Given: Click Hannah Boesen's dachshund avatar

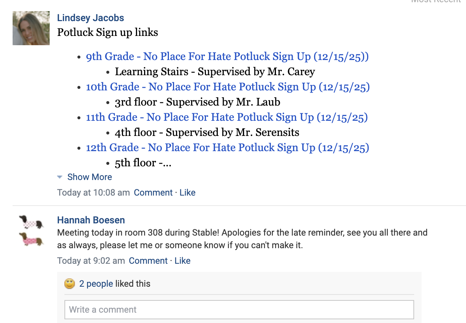Looking at the screenshot, I should click(31, 231).
